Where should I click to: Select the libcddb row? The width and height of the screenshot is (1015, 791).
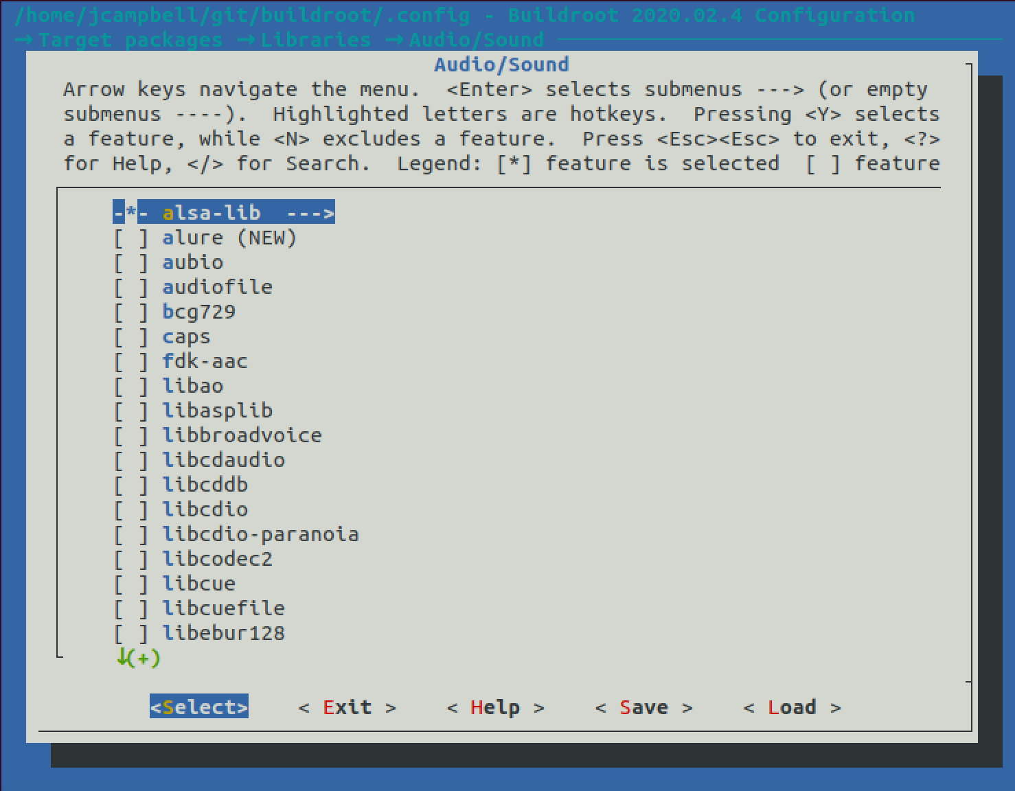click(x=181, y=485)
